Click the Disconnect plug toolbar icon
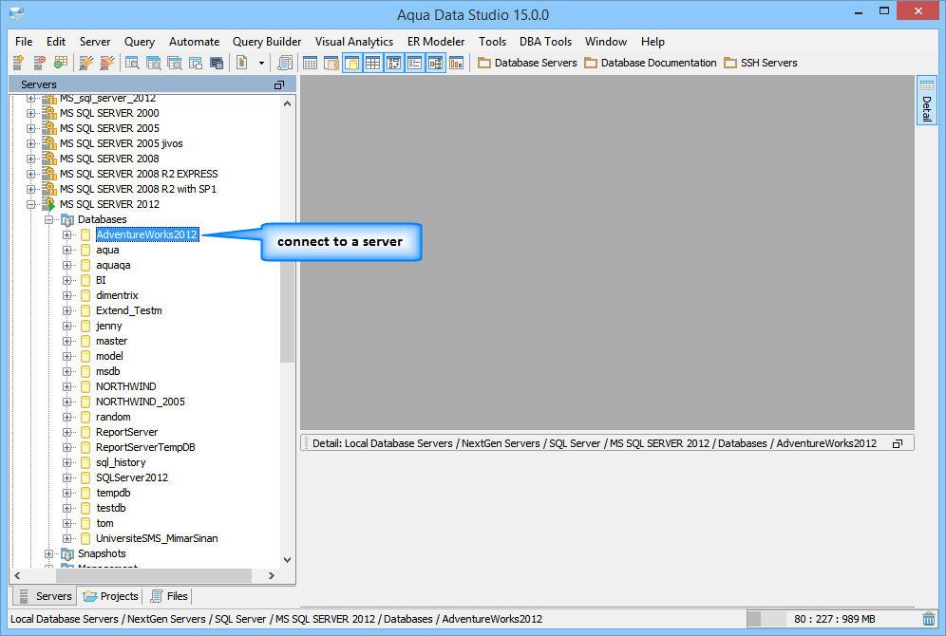 (106, 62)
